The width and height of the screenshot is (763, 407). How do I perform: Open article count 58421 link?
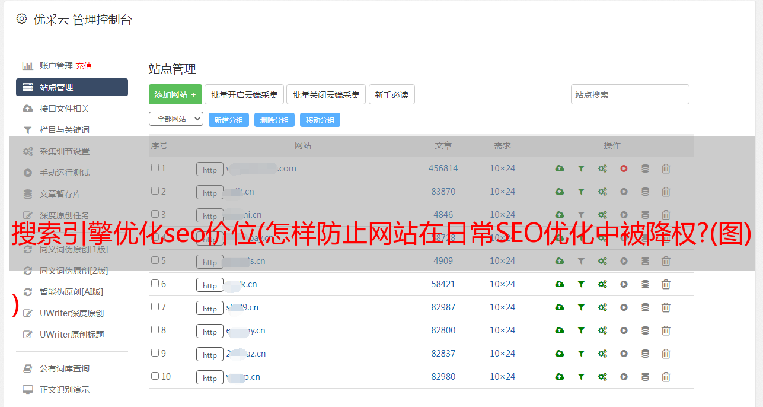point(443,284)
